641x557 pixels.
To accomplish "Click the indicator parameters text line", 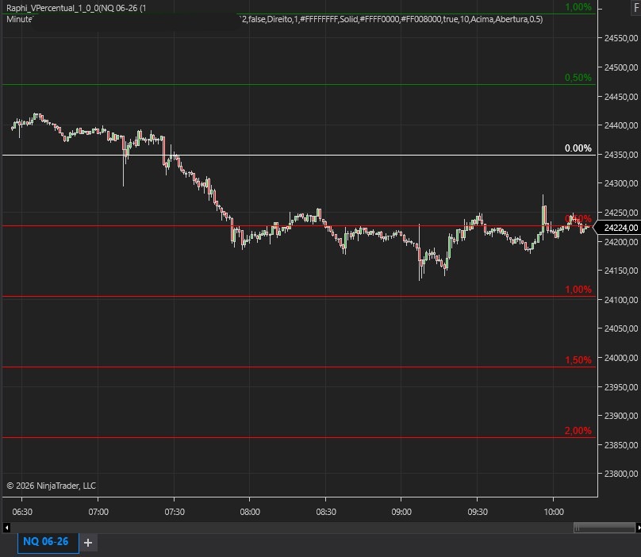I will [395, 18].
